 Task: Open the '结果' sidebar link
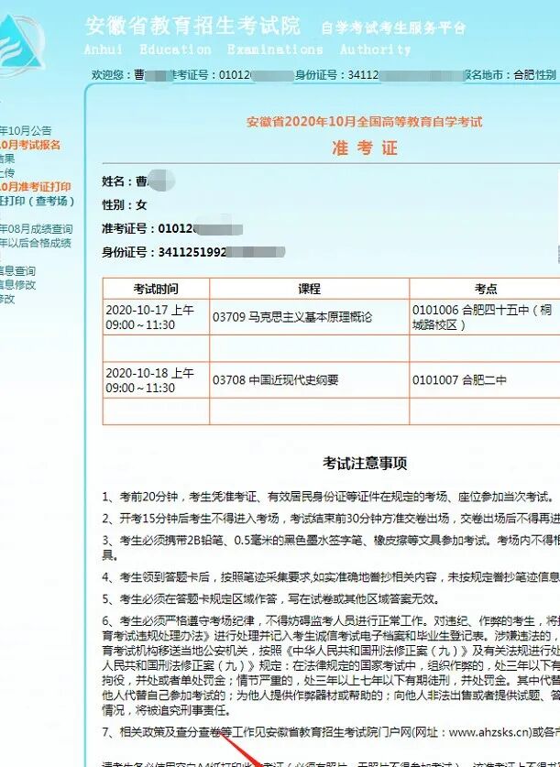[x=7, y=159]
